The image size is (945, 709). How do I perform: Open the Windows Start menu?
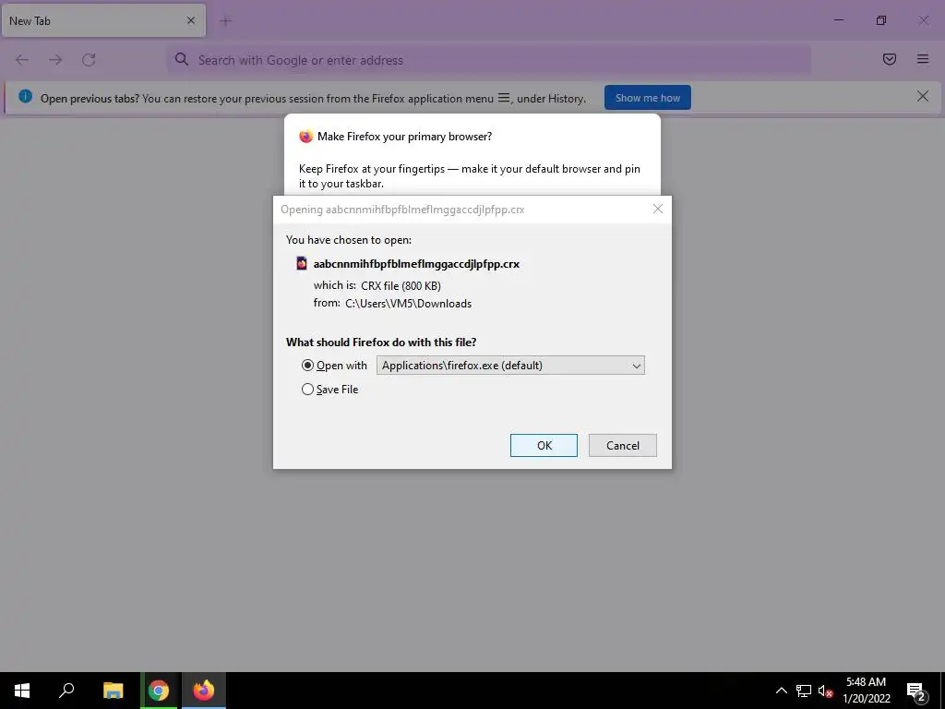click(22, 691)
